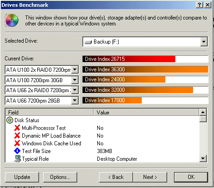This screenshot has width=214, height=188.
Task: Click the red X beside Windows Disk Cache Used
Action: coord(17,143)
